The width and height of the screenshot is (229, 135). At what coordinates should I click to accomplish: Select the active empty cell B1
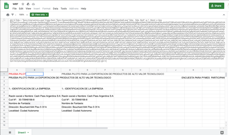tap(35, 74)
